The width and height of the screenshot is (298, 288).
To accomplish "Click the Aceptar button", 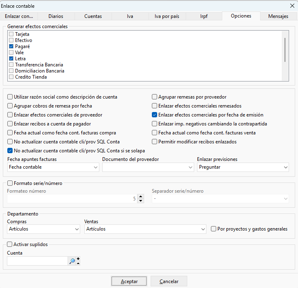I will click(129, 281).
